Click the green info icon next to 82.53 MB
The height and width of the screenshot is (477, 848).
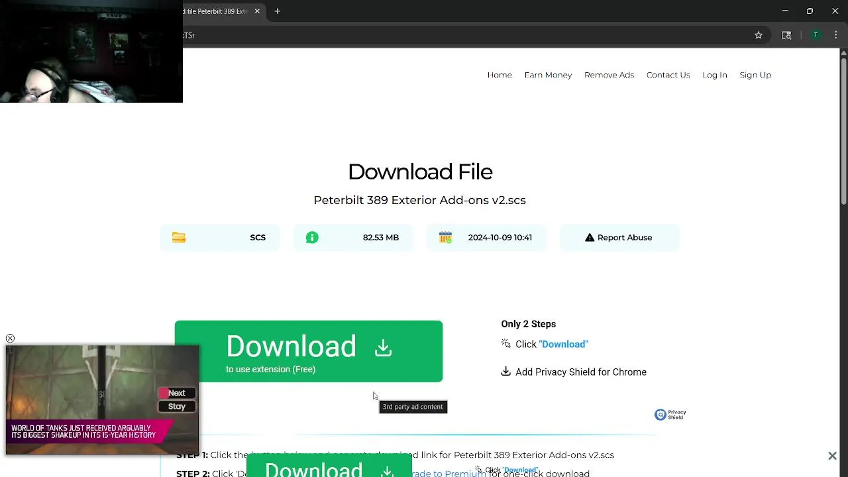click(312, 237)
